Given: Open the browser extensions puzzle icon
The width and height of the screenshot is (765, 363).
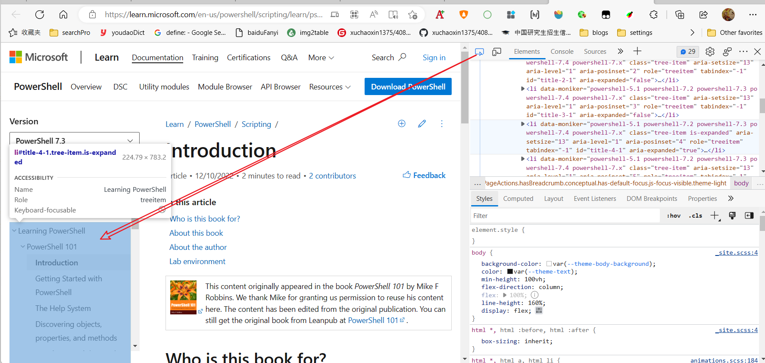Looking at the screenshot, I should [653, 15].
